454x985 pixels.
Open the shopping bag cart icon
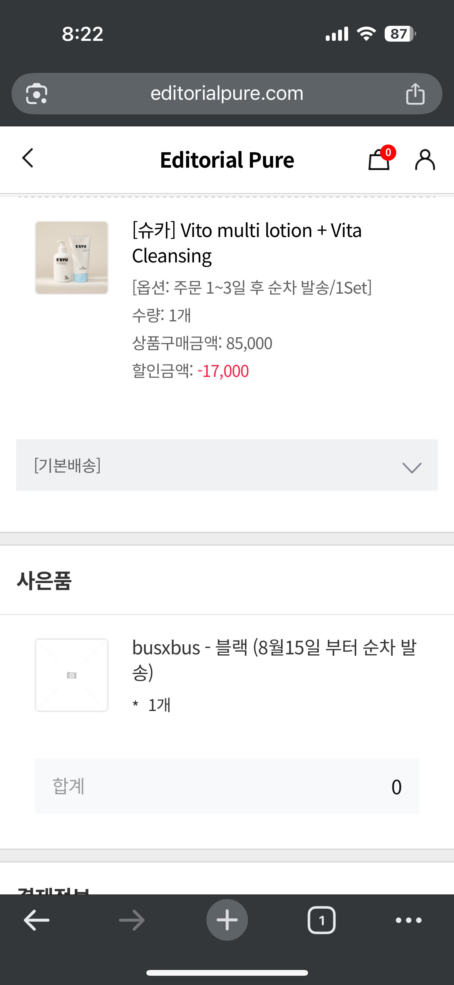[x=380, y=160]
